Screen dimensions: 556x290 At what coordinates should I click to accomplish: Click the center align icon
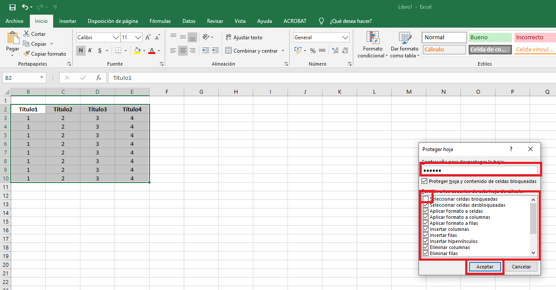tap(183, 50)
